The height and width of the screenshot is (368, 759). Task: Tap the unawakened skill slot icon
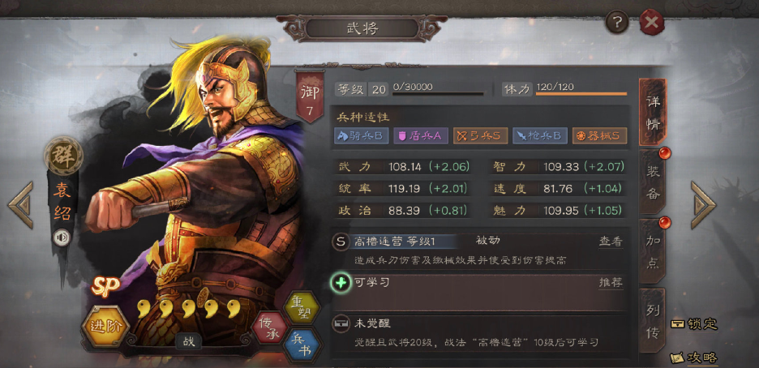coord(341,323)
